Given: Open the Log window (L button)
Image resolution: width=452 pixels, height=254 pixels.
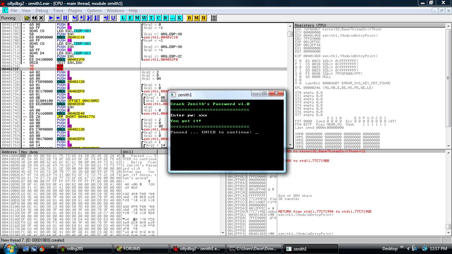Looking at the screenshot, I should [123, 18].
